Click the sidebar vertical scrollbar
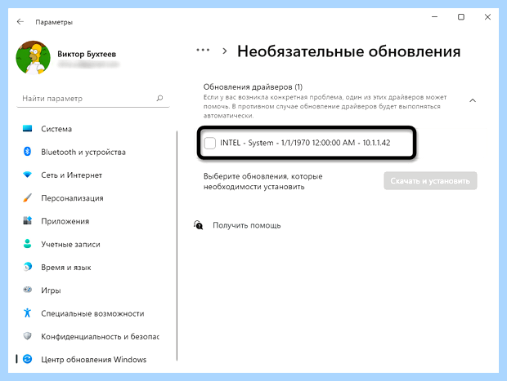 pos(177,246)
